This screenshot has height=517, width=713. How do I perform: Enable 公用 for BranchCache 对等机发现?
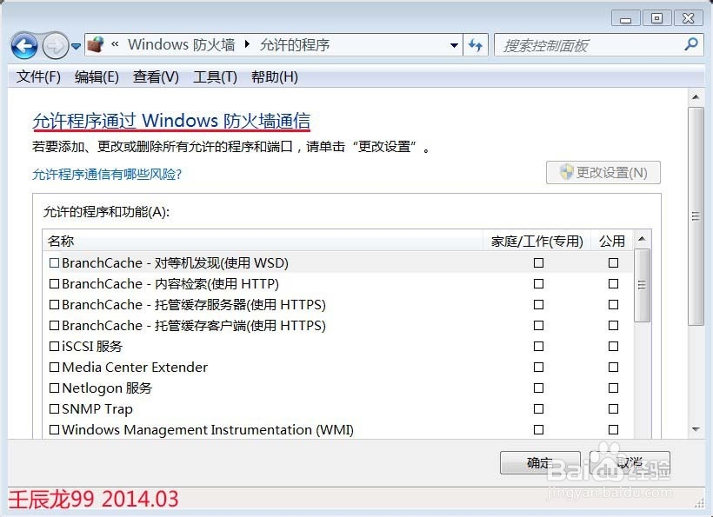pos(613,263)
